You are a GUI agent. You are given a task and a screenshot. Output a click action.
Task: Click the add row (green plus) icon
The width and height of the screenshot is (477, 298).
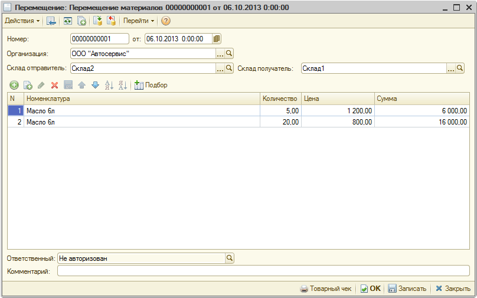pos(14,85)
